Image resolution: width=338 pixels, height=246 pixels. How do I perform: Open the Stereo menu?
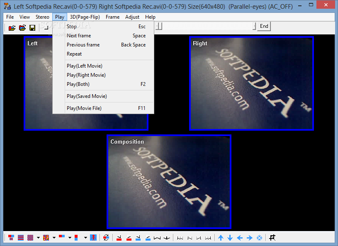[x=42, y=17]
